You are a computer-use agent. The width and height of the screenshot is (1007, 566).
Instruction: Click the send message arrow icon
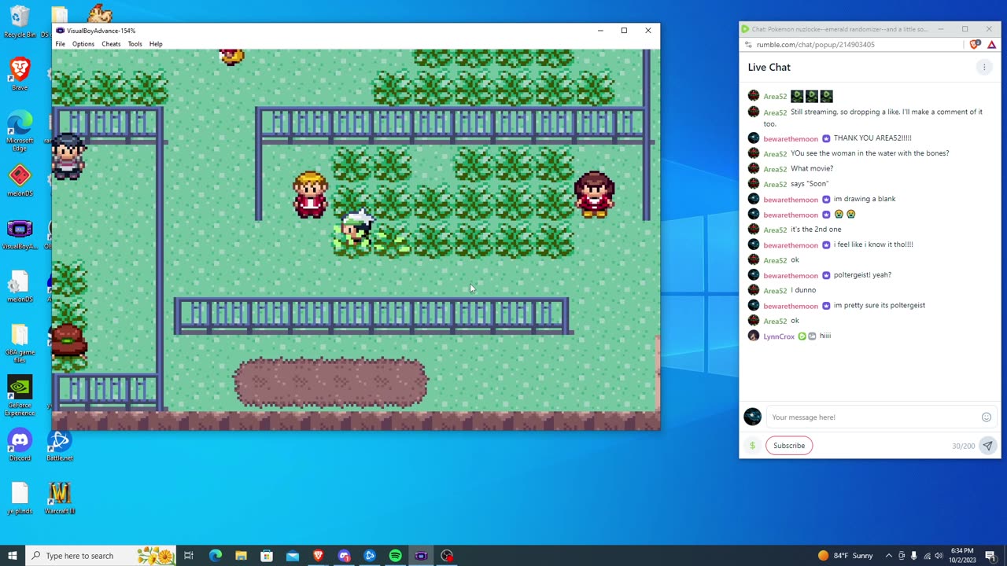point(987,446)
